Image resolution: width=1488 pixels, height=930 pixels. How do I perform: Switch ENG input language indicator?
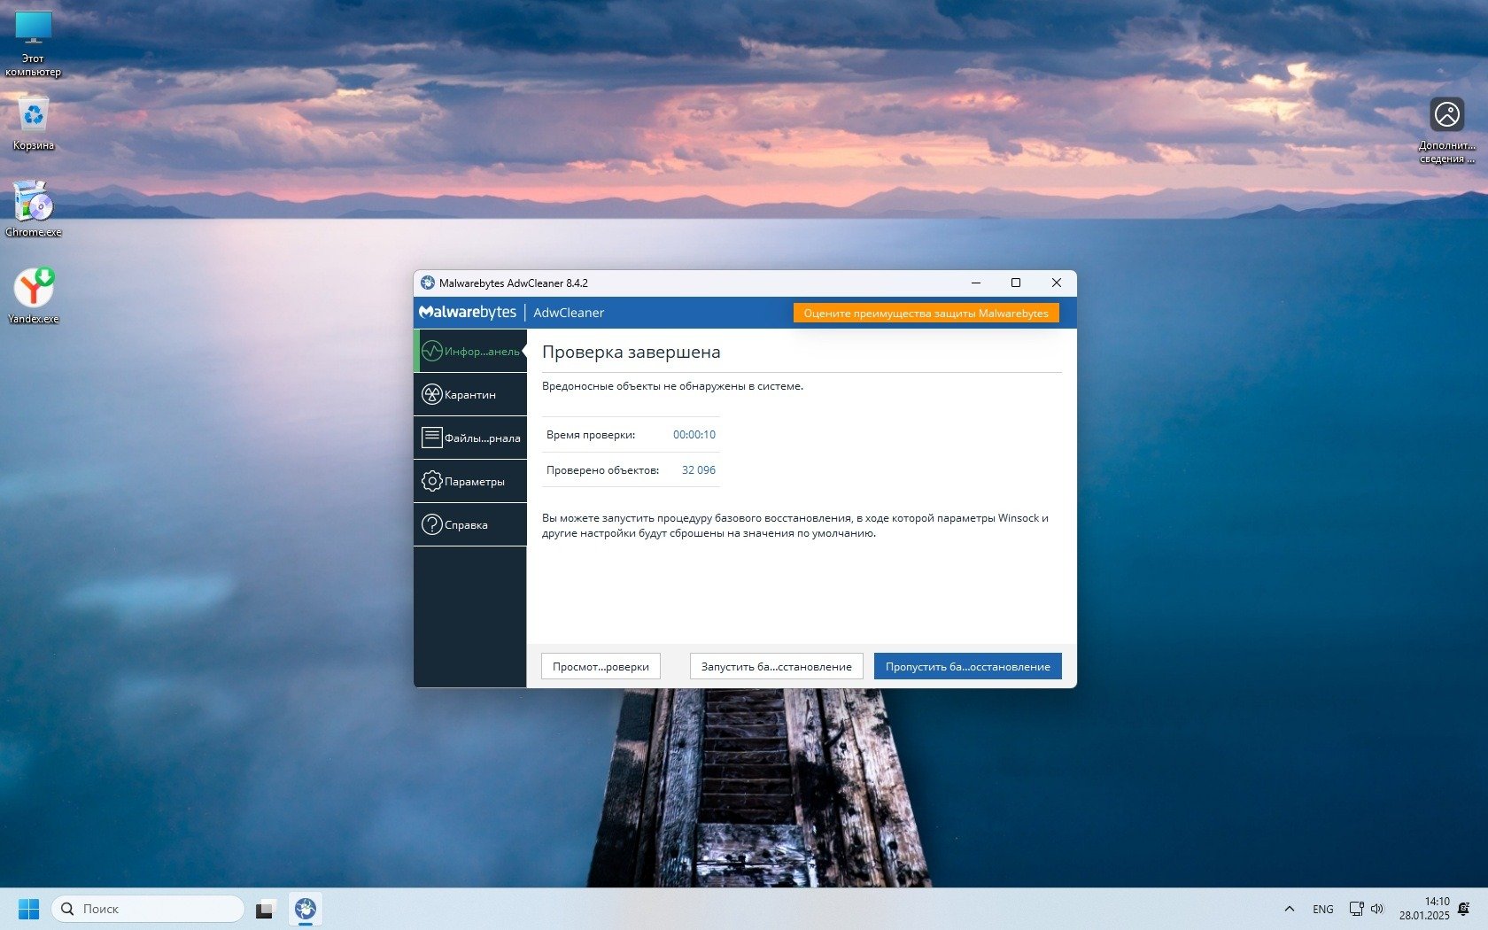pyautogui.click(x=1322, y=909)
